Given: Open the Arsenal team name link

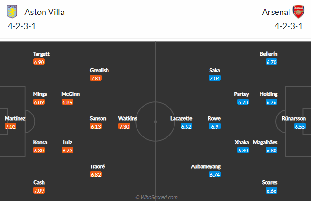Looking at the screenshot, I should point(276,12).
